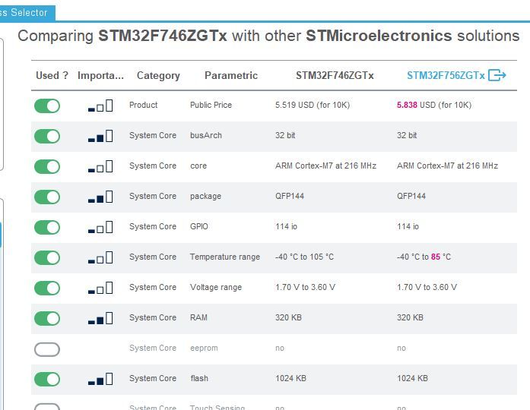Click importance bars icon for flash row

100,379
